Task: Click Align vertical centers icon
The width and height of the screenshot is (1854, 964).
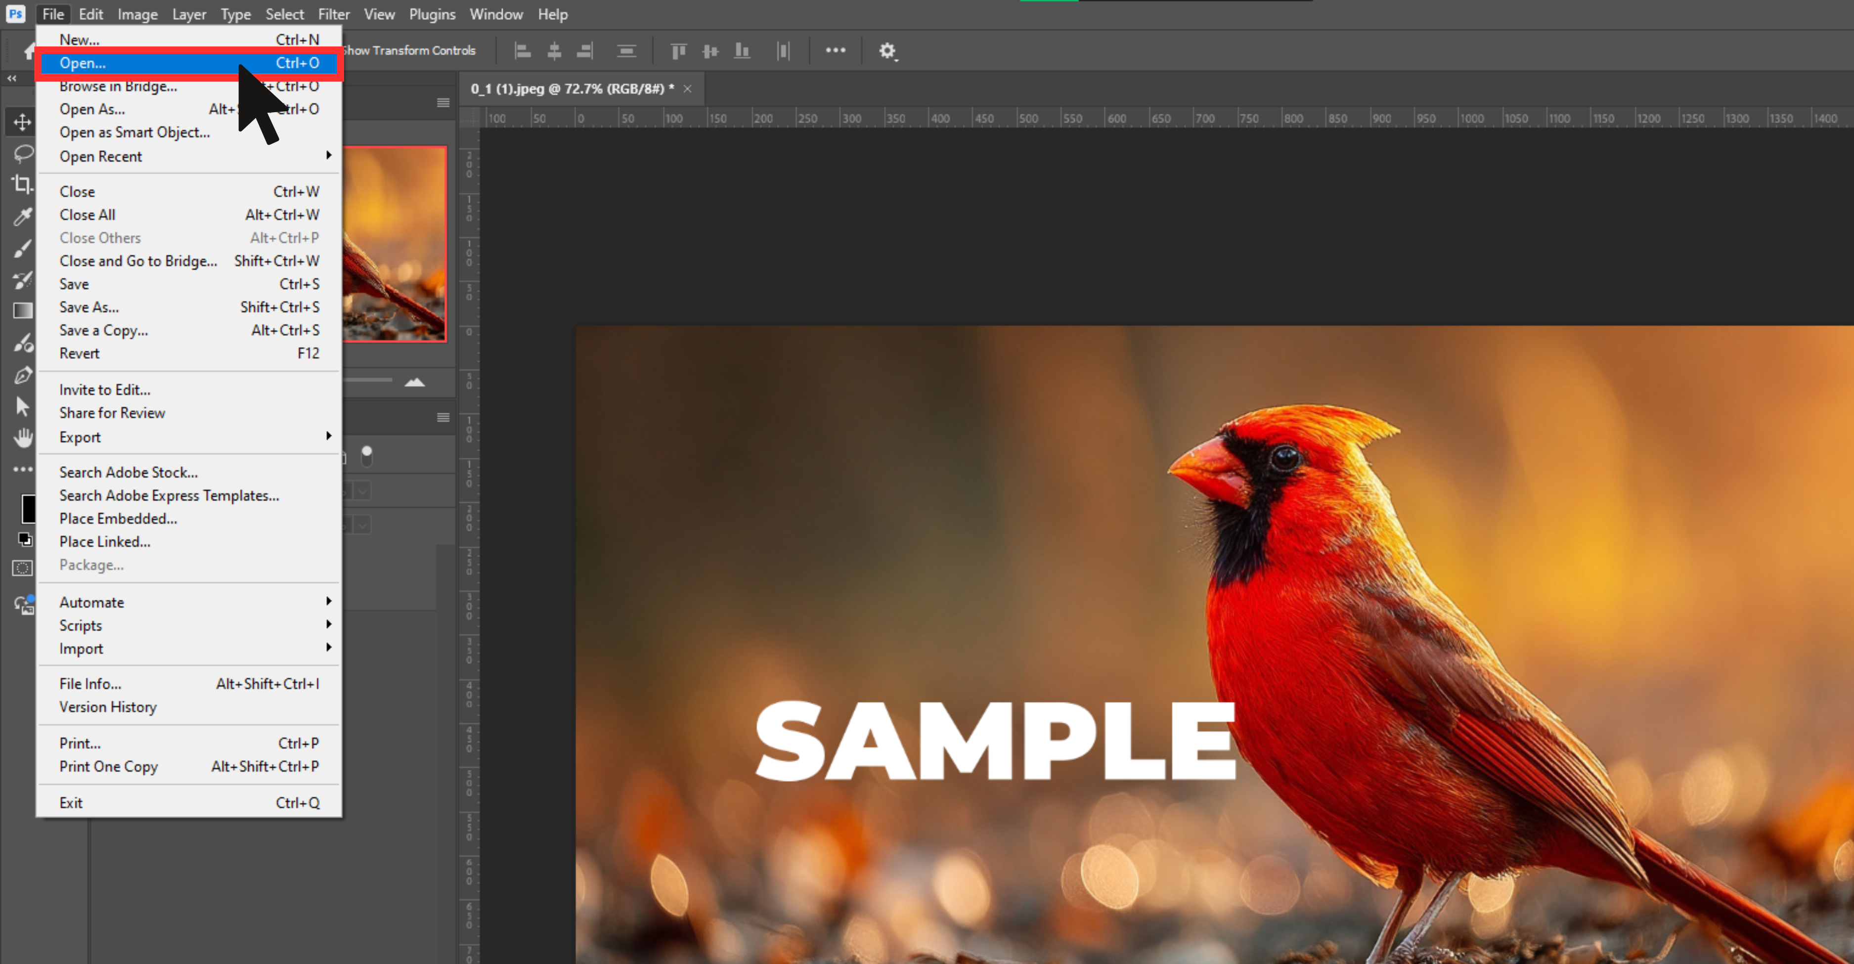Action: point(710,50)
